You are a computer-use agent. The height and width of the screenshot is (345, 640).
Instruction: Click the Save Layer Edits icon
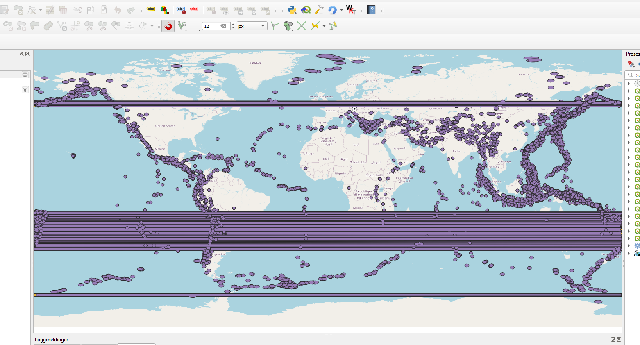[5, 10]
